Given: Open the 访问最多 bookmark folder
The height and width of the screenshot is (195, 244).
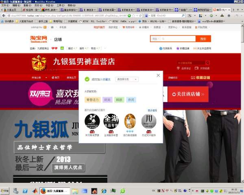Looking at the screenshot, I should (x=7, y=21).
